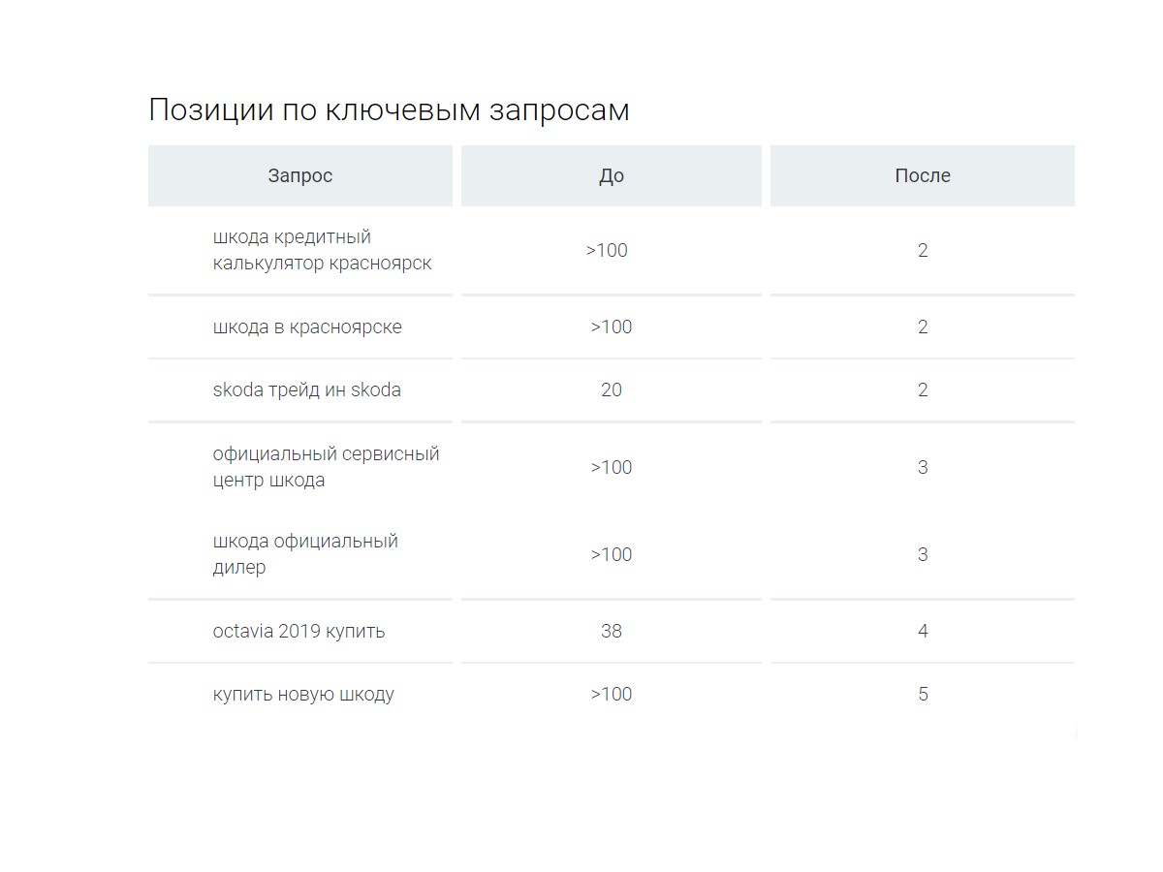Click '>100' in the credit calculator row
Viewport: 1163px width, 872px height.
coord(607,250)
